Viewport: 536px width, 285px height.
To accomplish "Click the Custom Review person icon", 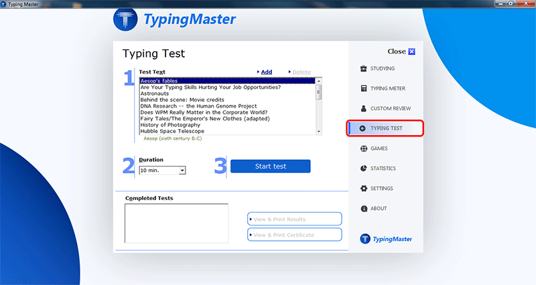I will click(363, 108).
